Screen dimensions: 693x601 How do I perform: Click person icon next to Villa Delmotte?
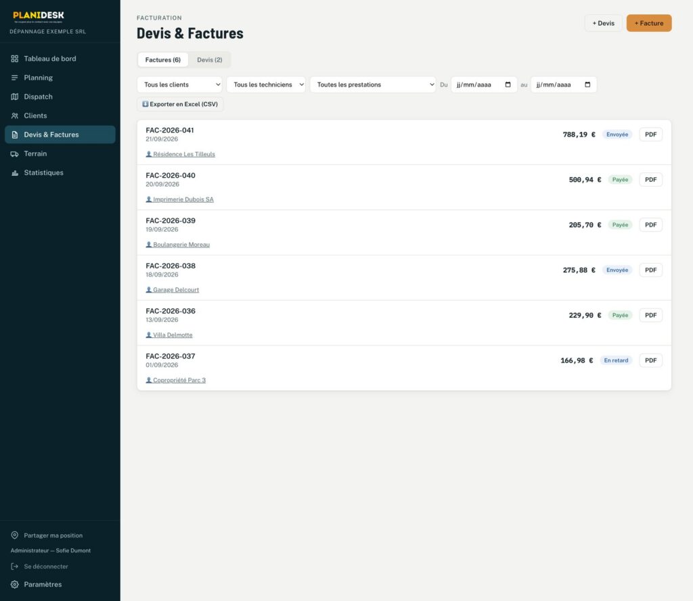[x=149, y=335]
